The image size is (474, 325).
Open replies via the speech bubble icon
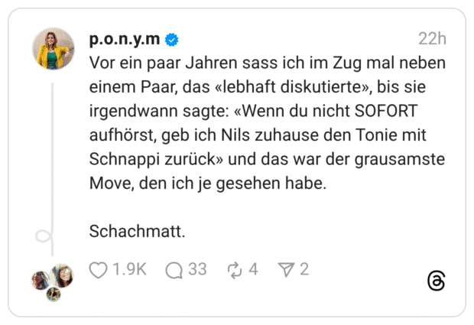point(174,269)
